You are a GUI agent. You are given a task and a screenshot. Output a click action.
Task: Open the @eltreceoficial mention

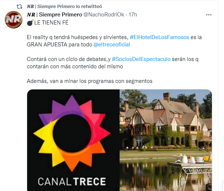tap(112, 45)
